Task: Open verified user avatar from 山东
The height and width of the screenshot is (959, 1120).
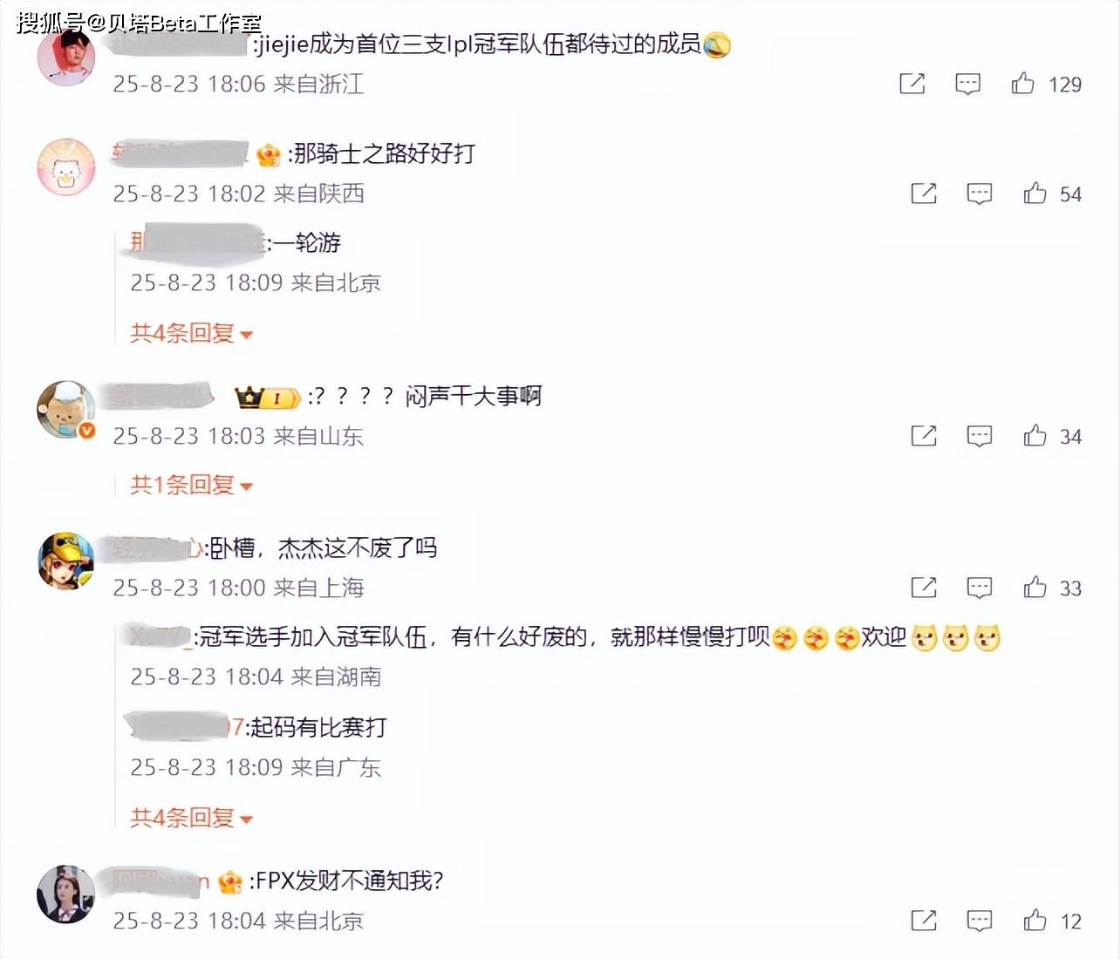Action: point(65,410)
